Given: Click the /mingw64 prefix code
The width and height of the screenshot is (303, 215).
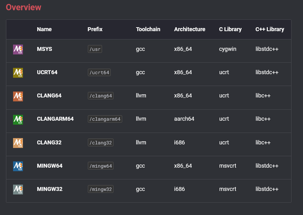Looking at the screenshot, I should coord(100,166).
